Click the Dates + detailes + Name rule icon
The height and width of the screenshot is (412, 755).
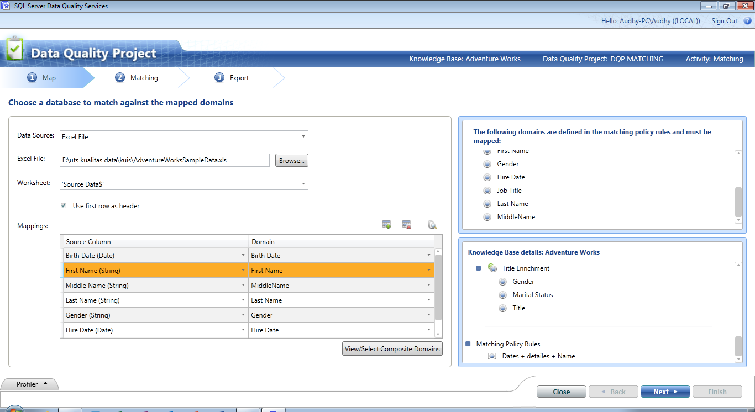click(x=491, y=356)
